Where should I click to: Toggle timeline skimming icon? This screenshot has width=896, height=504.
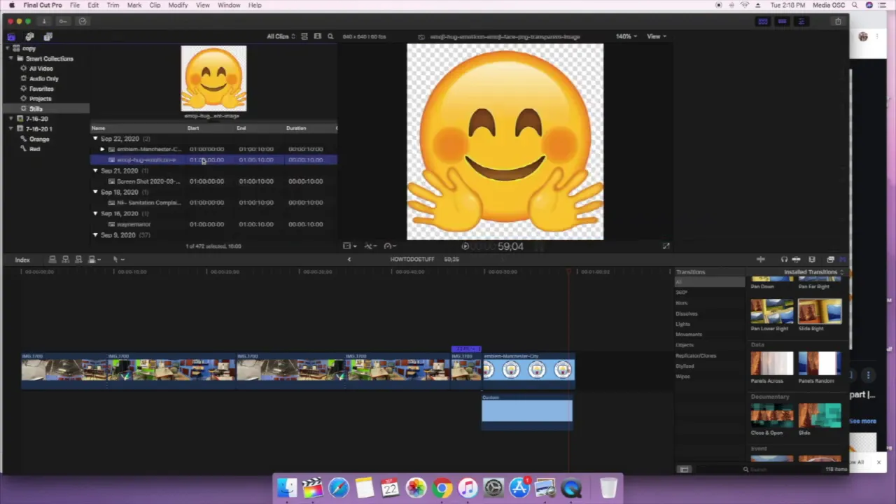(x=761, y=260)
